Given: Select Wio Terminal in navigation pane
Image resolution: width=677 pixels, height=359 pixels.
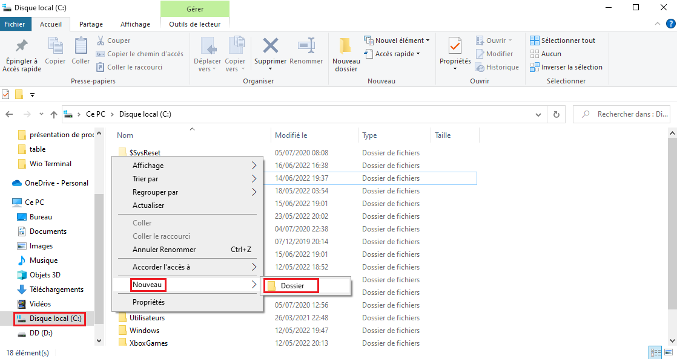Looking at the screenshot, I should (x=50, y=164).
